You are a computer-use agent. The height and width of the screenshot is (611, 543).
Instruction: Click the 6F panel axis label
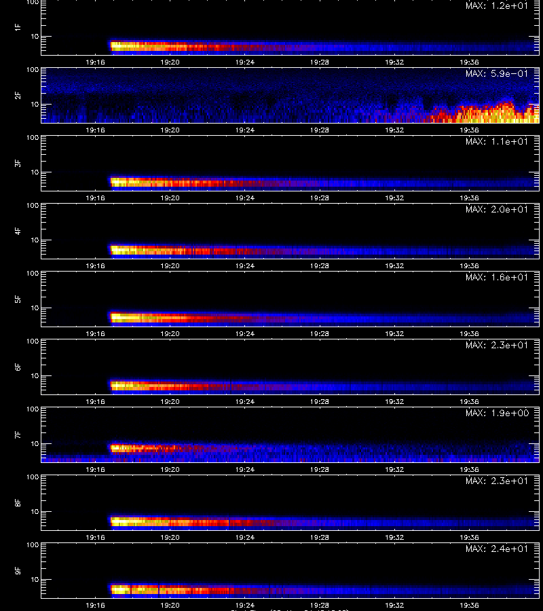18,367
